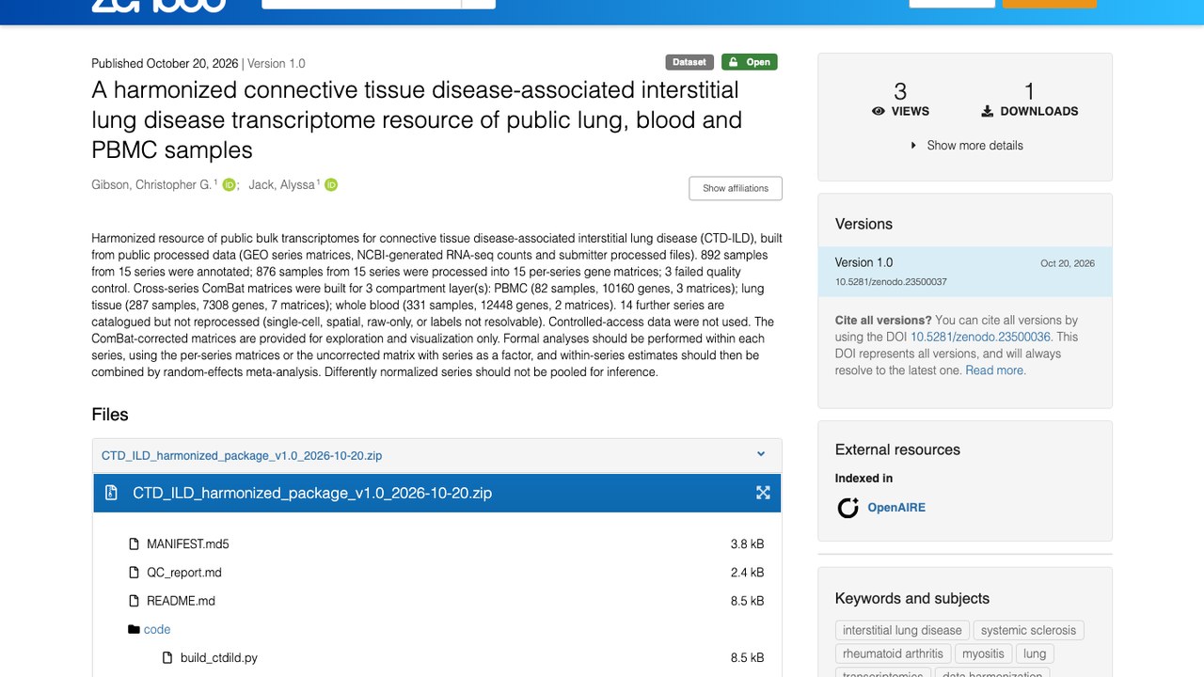Image resolution: width=1204 pixels, height=677 pixels.
Task: Collapse the zip file preview chevron
Action: click(x=761, y=455)
